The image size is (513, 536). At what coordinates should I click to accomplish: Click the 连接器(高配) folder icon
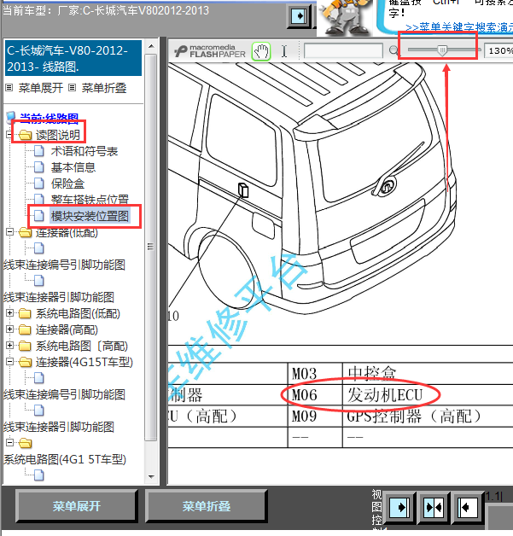[25, 329]
